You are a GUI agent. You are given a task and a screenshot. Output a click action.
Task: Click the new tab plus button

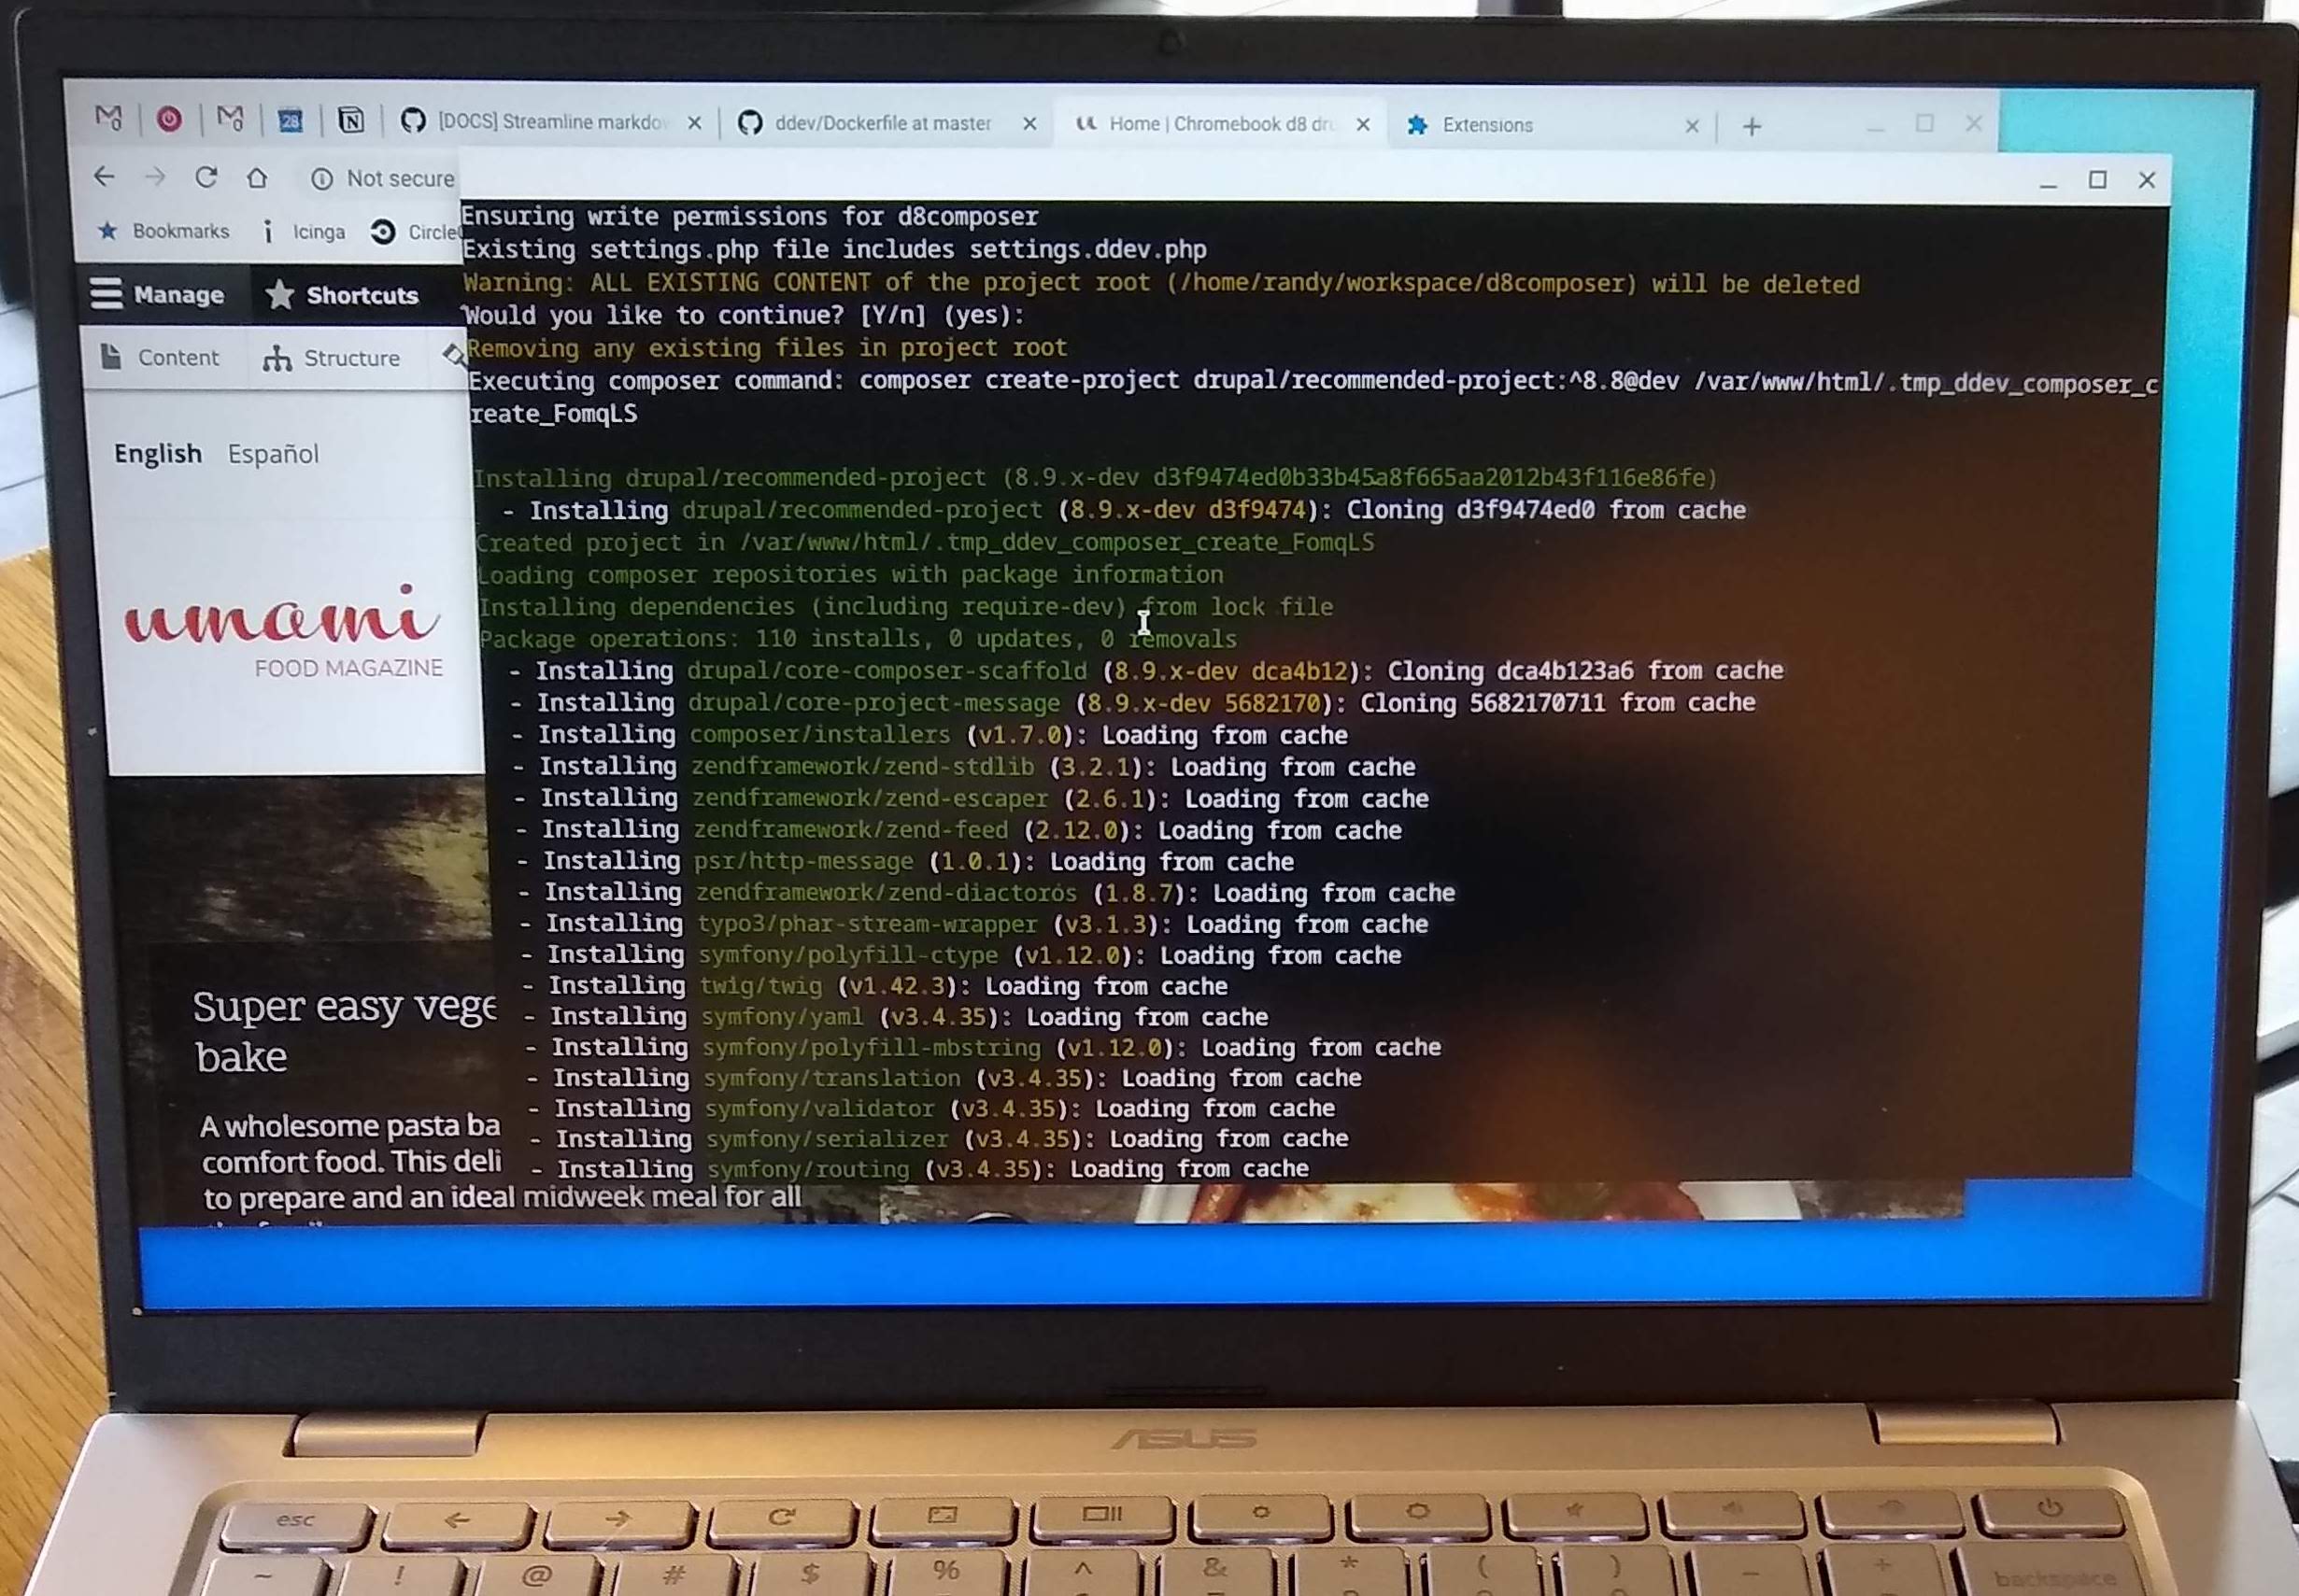pyautogui.click(x=1751, y=124)
